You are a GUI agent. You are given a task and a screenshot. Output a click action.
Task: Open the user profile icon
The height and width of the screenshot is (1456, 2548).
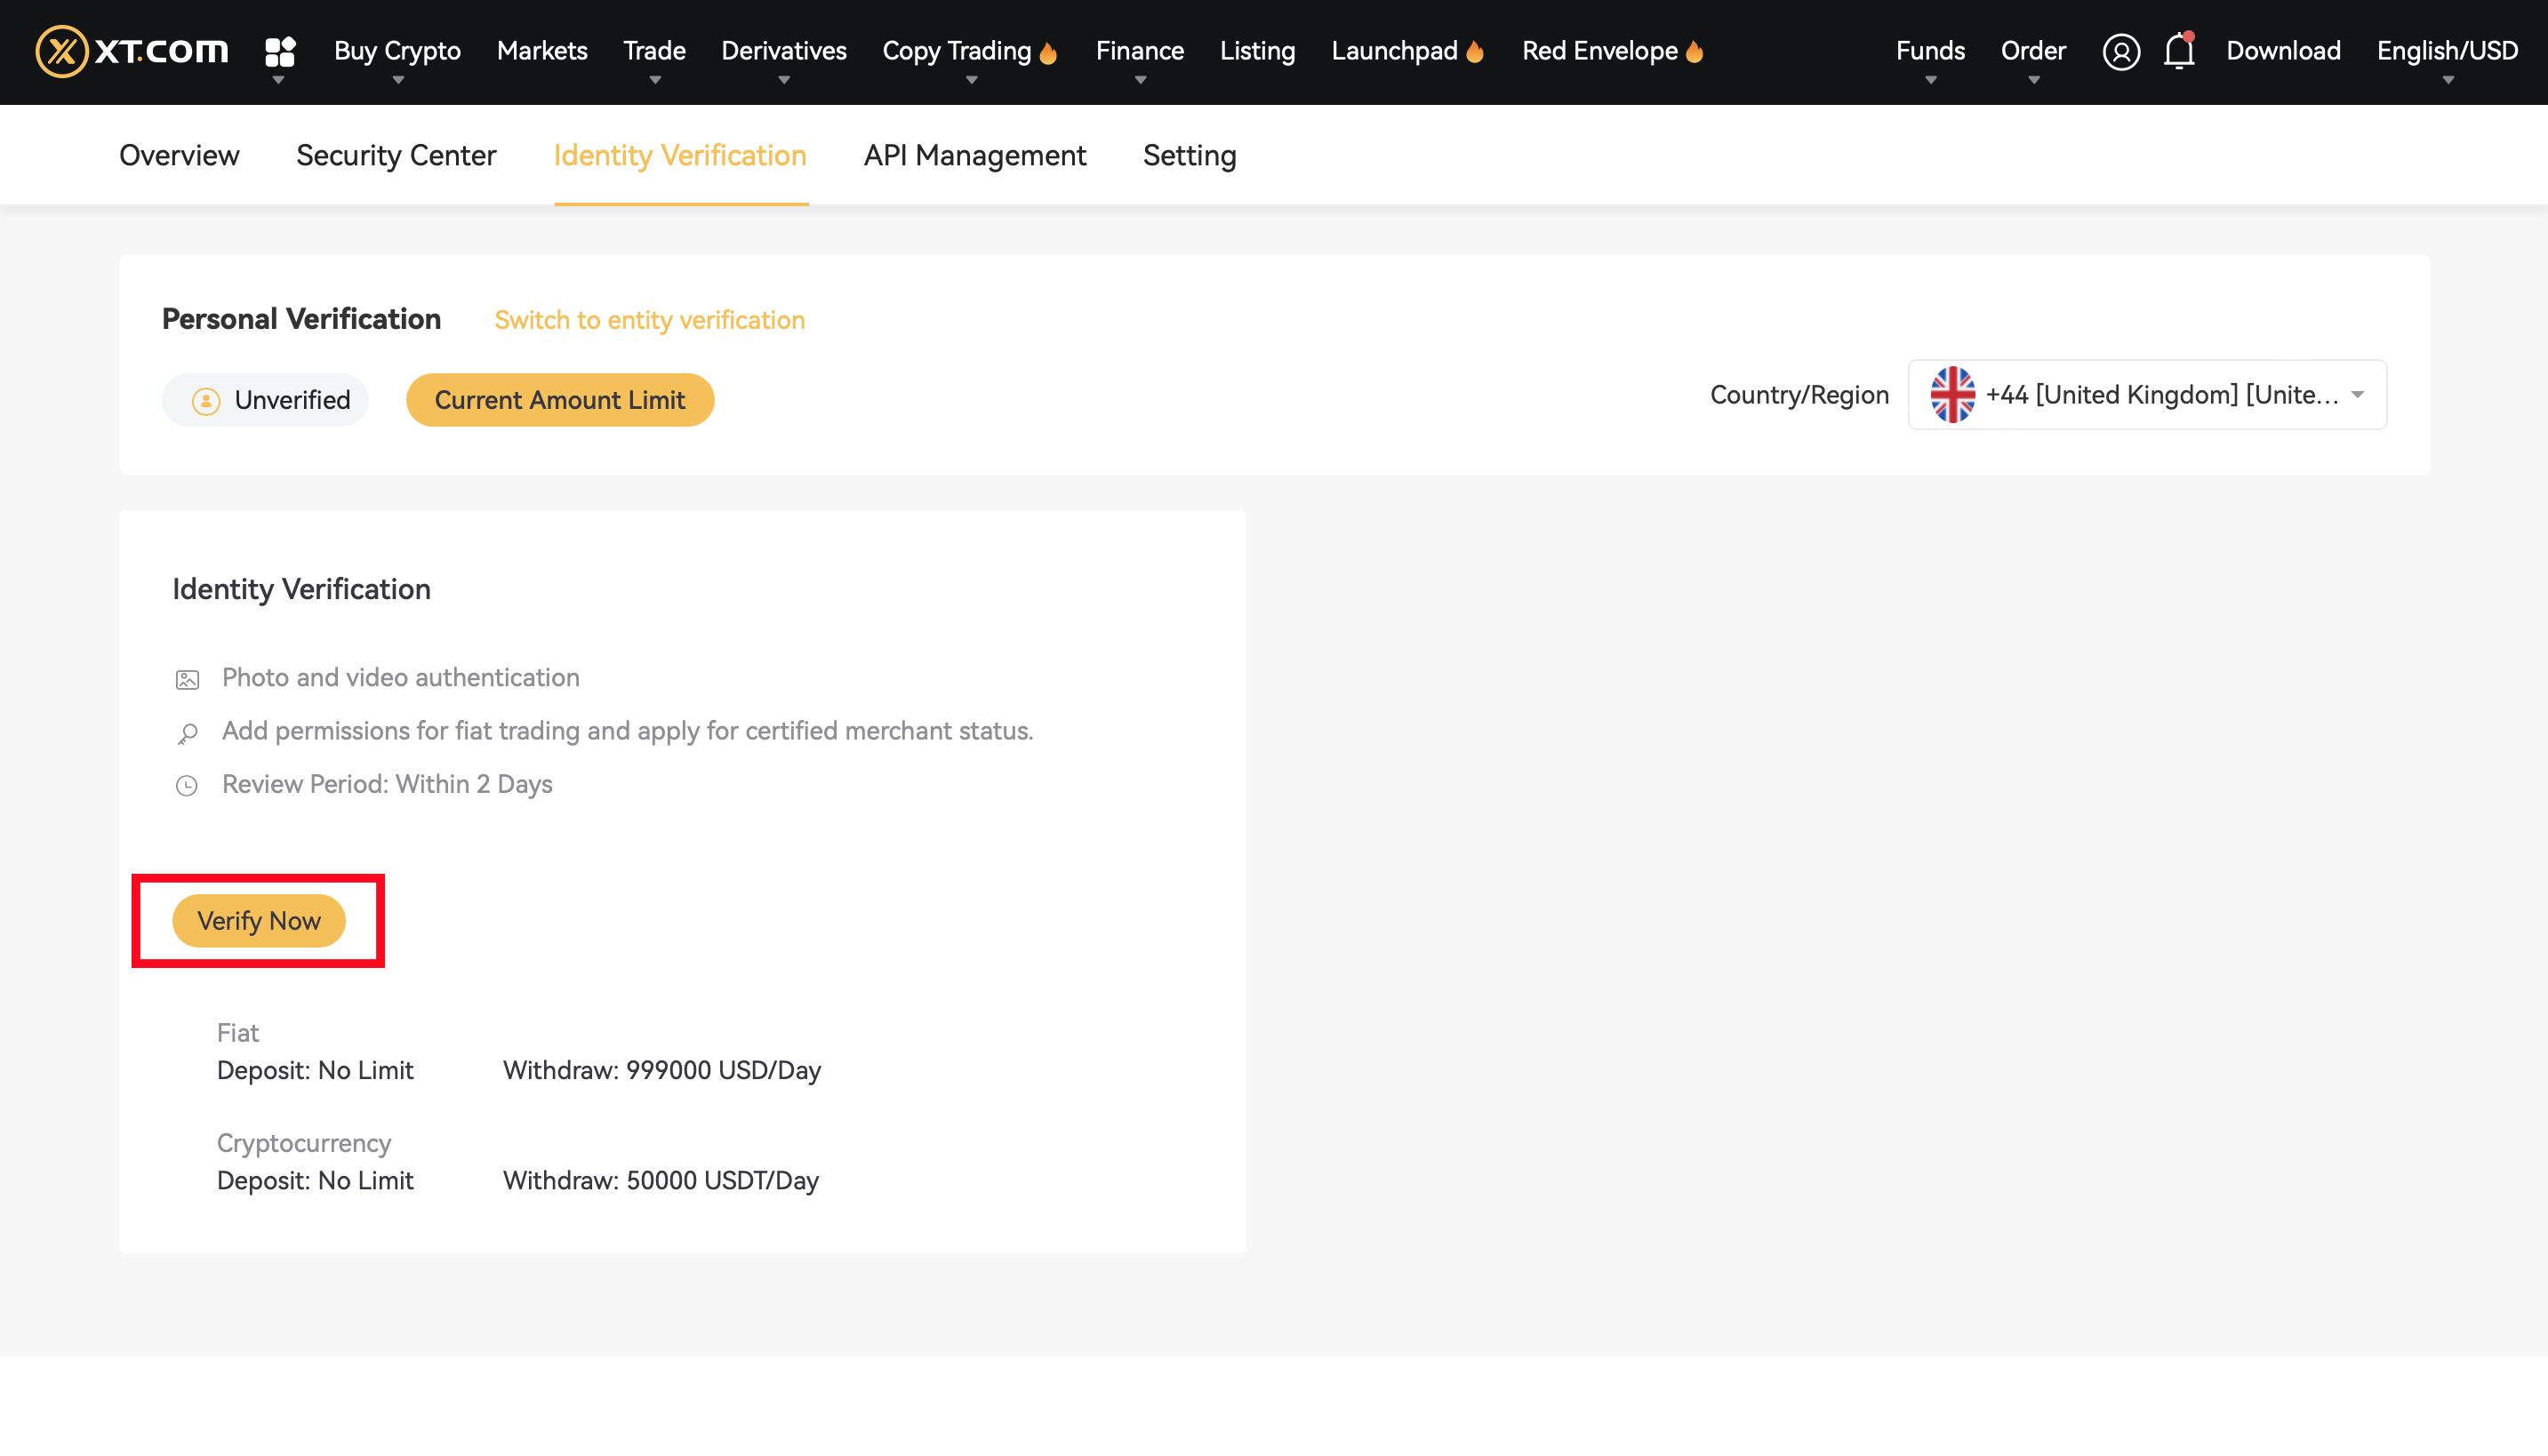(2120, 51)
